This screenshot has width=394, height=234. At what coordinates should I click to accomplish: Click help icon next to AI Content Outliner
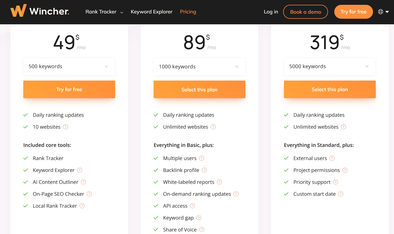click(83, 182)
